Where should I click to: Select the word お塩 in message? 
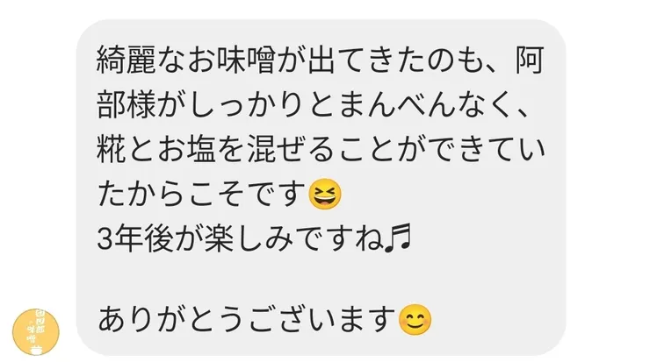pos(186,149)
